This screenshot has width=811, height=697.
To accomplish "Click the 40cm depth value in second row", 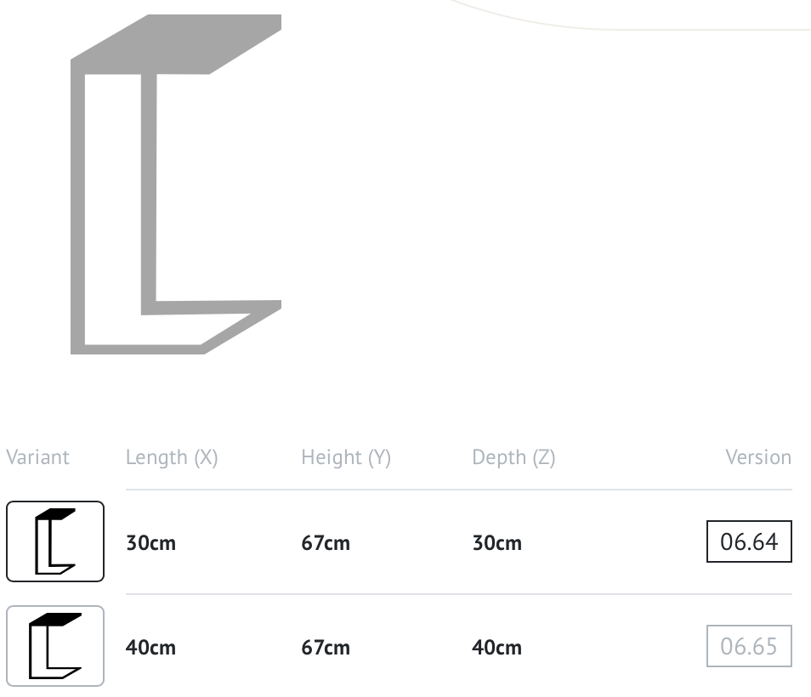I will pyautogui.click(x=497, y=648).
